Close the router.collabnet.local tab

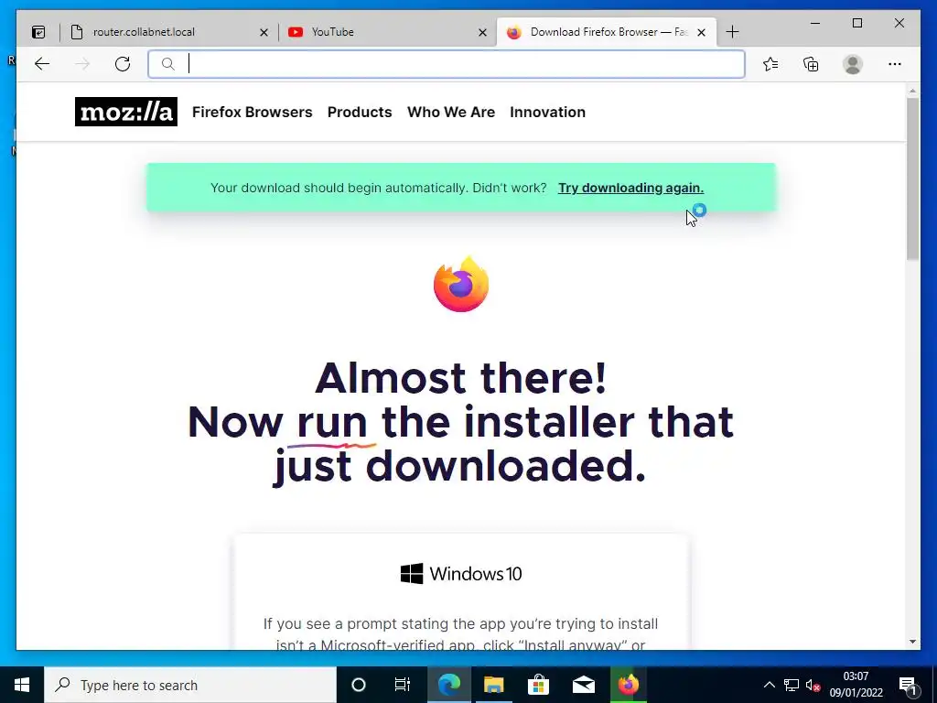click(x=264, y=32)
